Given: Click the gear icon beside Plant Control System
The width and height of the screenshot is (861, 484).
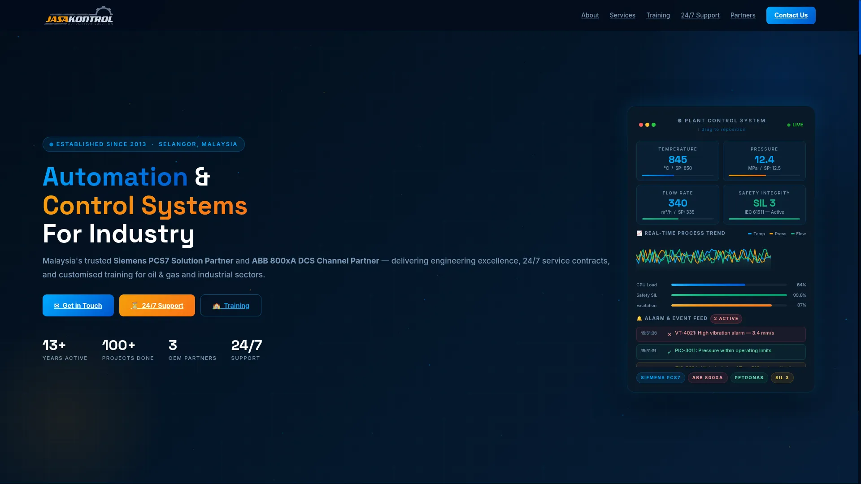Looking at the screenshot, I should click(x=679, y=121).
